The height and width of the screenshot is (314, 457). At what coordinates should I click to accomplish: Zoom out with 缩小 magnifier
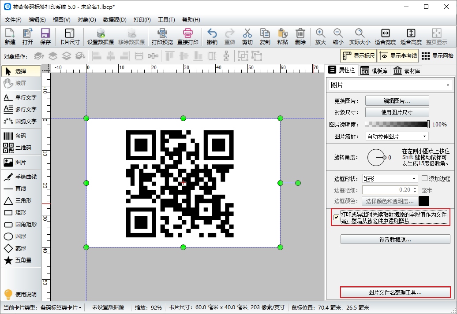338,37
